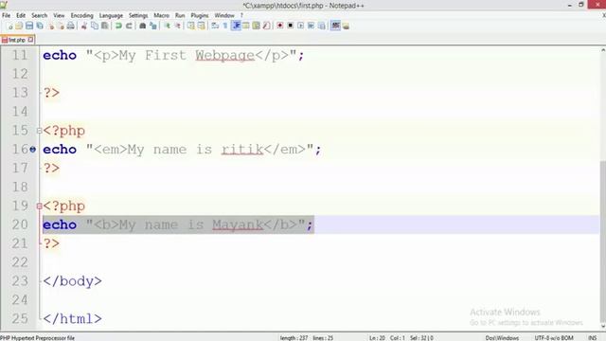Click the Paste toolbar icon

point(105,26)
